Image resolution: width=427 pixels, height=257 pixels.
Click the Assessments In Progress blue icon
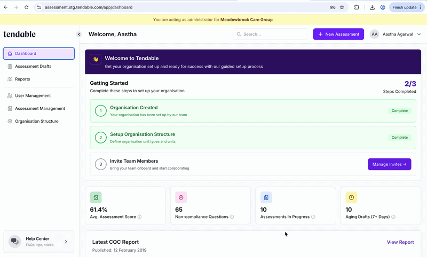266,197
